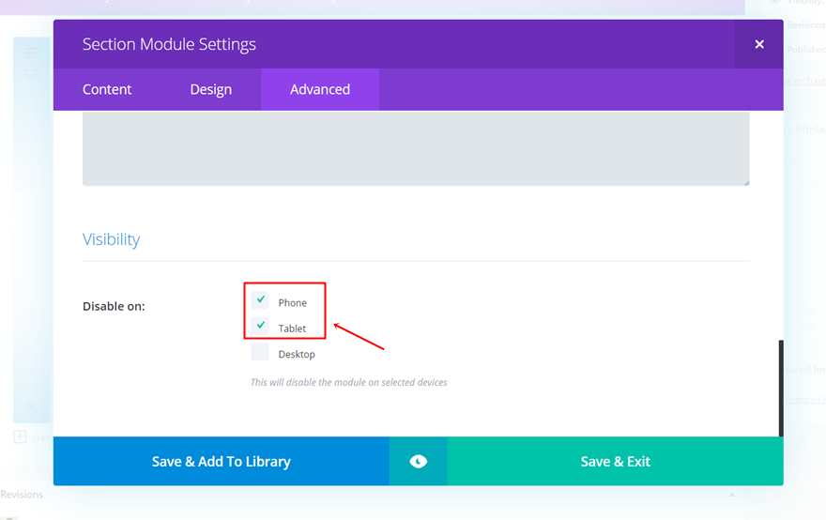
Task: Click the textarea resize handle corner
Action: coord(745,181)
